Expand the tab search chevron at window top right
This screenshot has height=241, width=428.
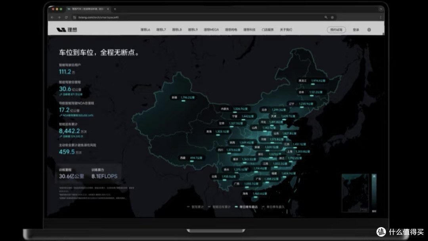381,9
